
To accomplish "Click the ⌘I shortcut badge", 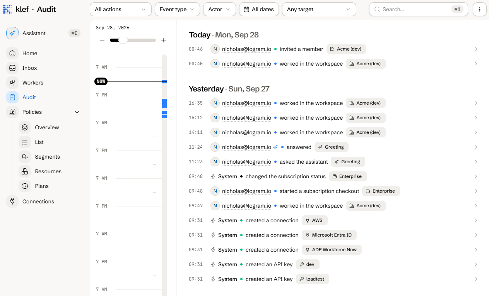I will click(74, 33).
